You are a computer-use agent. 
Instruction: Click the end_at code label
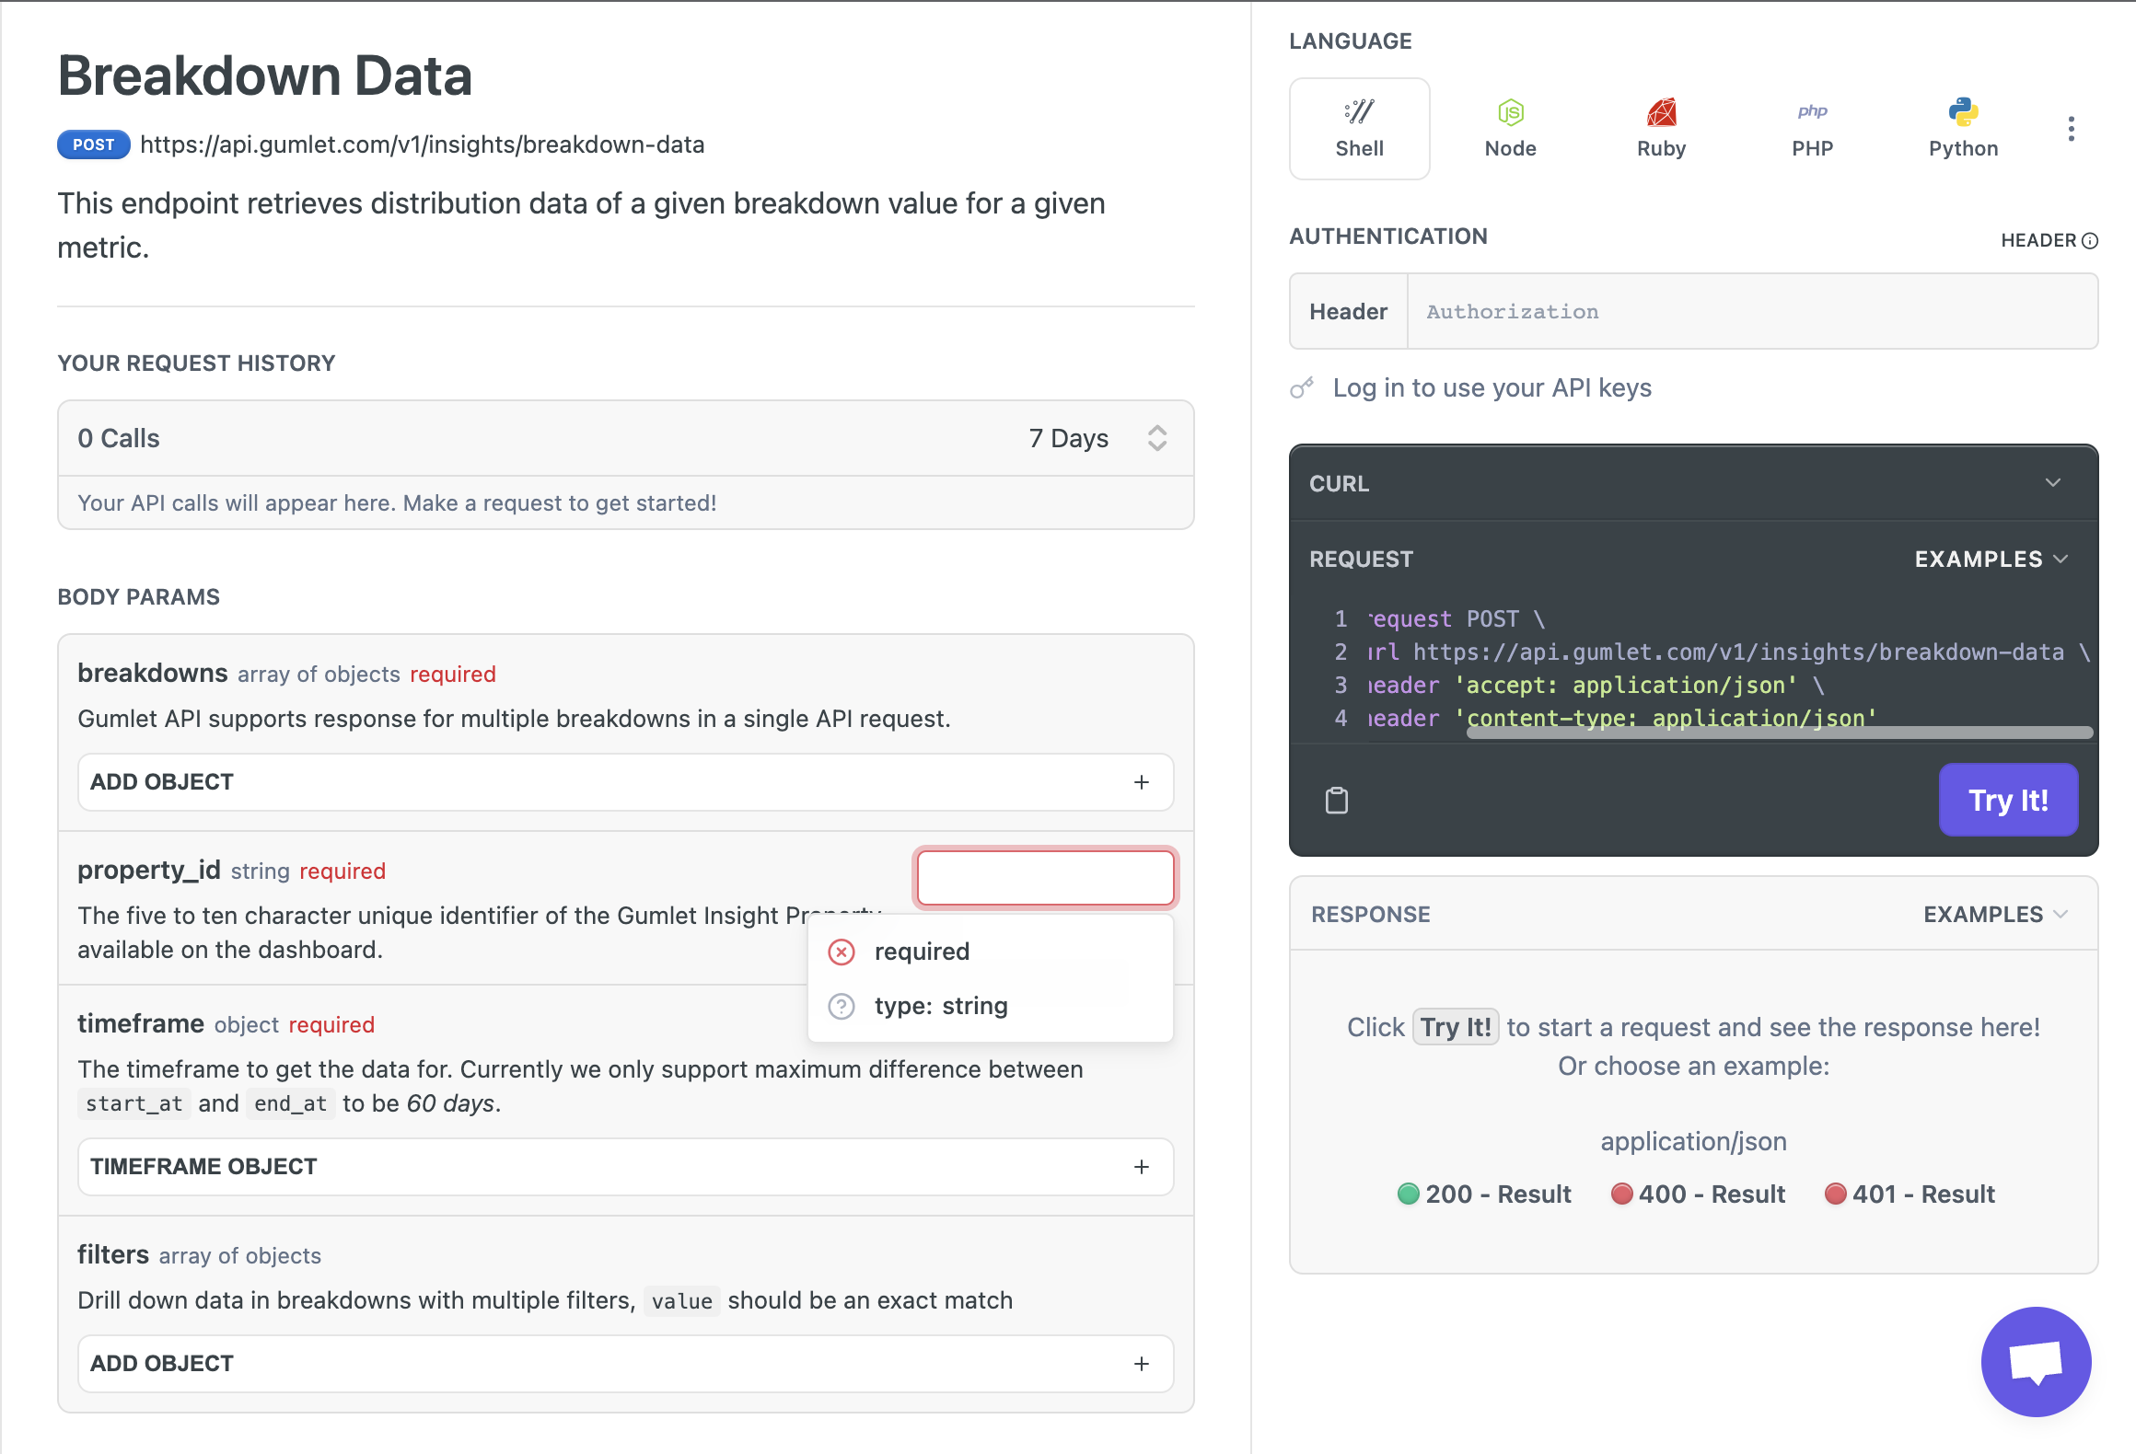coord(290,1103)
